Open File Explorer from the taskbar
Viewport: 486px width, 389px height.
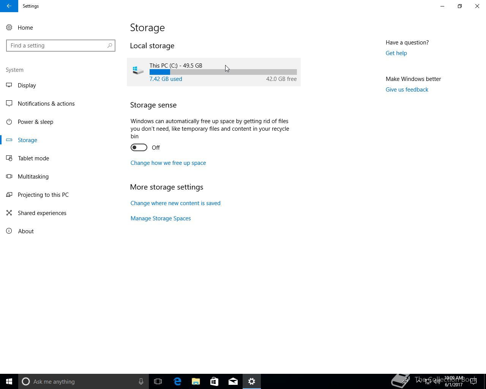(196, 381)
